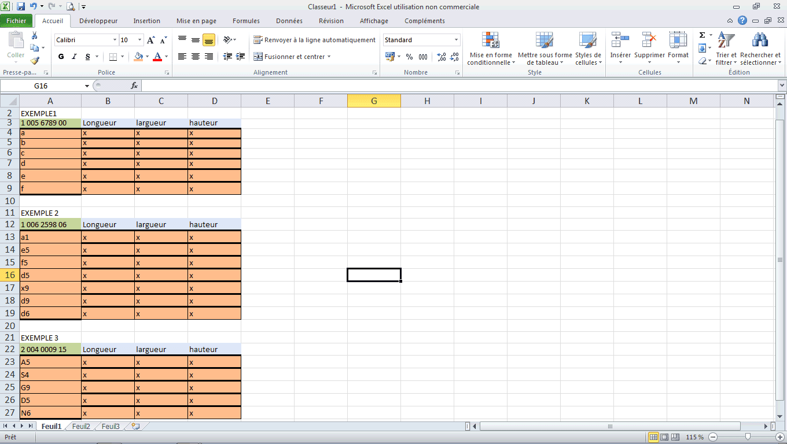Click the percent style icon
Viewport: 787px width, 444px height.
(x=409, y=57)
